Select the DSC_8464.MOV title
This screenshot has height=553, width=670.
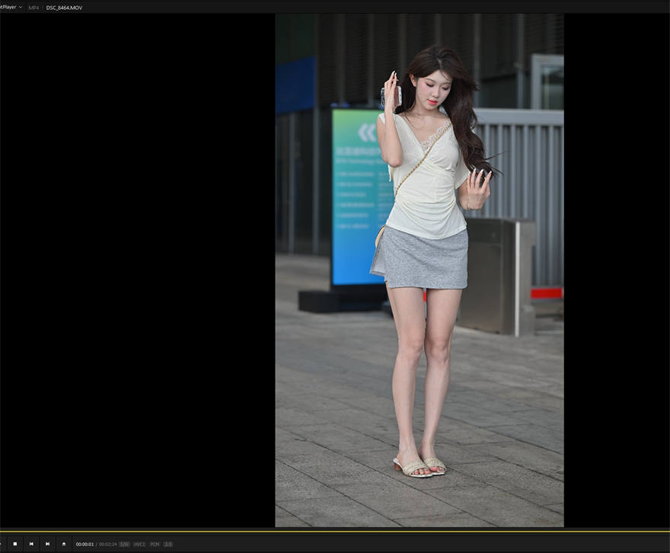point(64,8)
